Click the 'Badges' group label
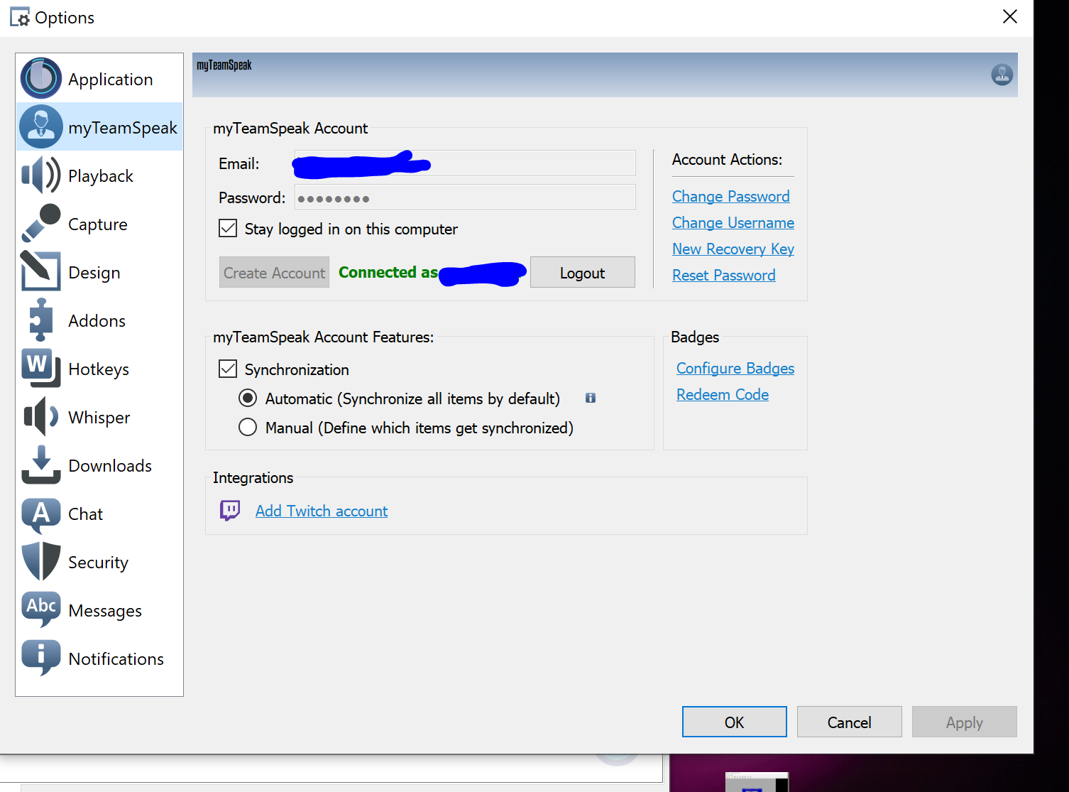This screenshot has width=1069, height=792. (695, 337)
